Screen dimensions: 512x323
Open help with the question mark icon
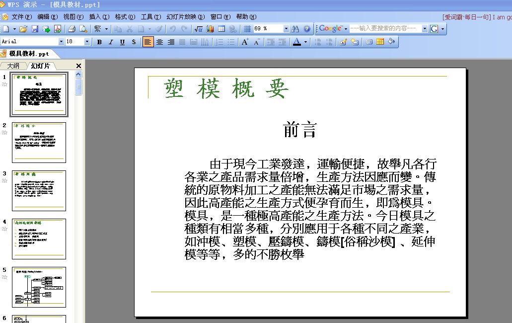[307, 29]
